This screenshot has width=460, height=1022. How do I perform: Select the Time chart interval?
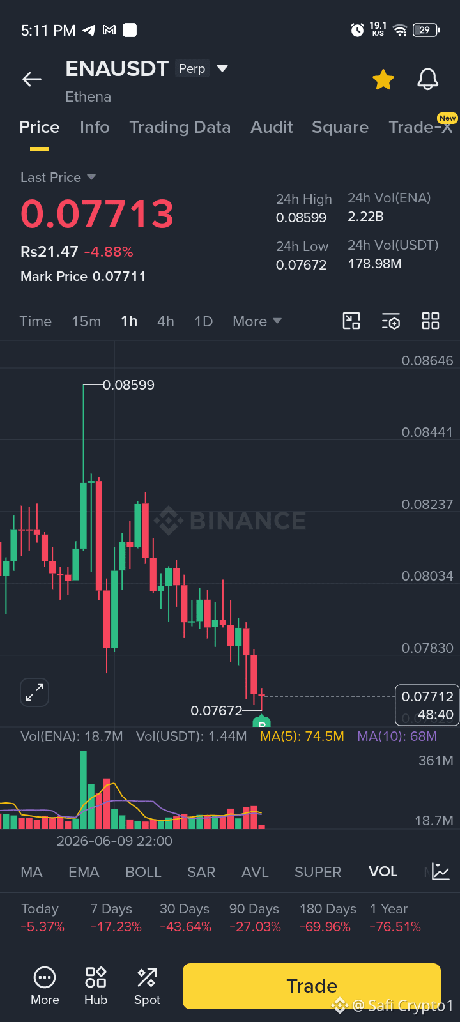36,321
